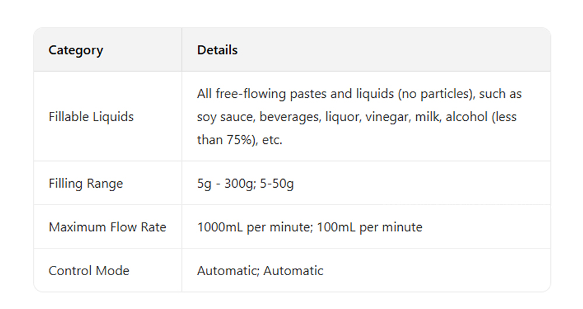Select the Control Mode row label
Viewport: 583px width, 309px height.
(89, 271)
